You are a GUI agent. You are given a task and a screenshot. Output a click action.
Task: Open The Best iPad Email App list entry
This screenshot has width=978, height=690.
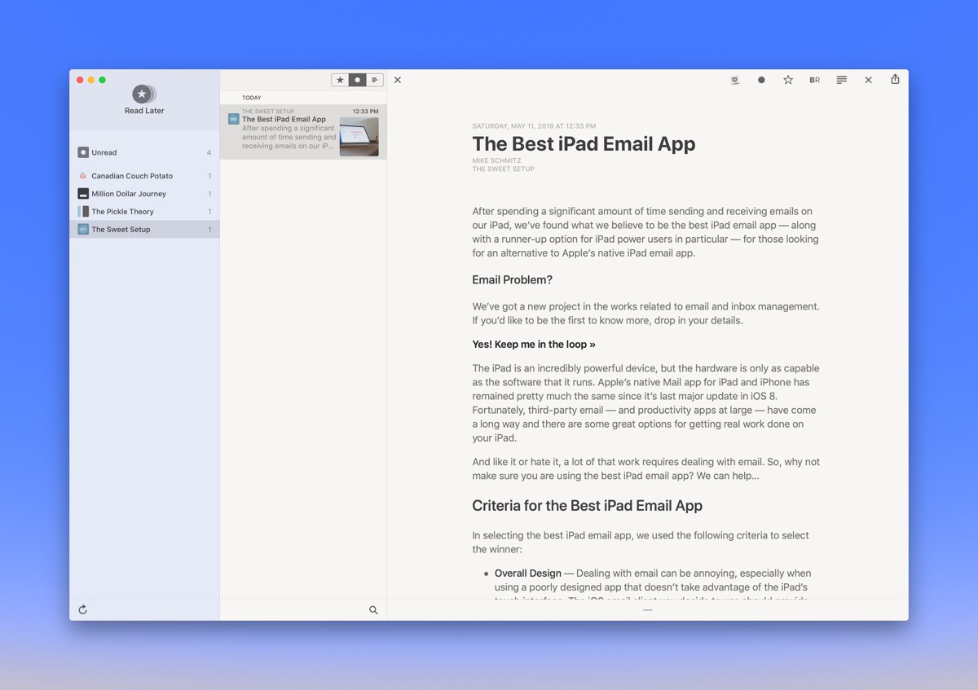pos(303,132)
